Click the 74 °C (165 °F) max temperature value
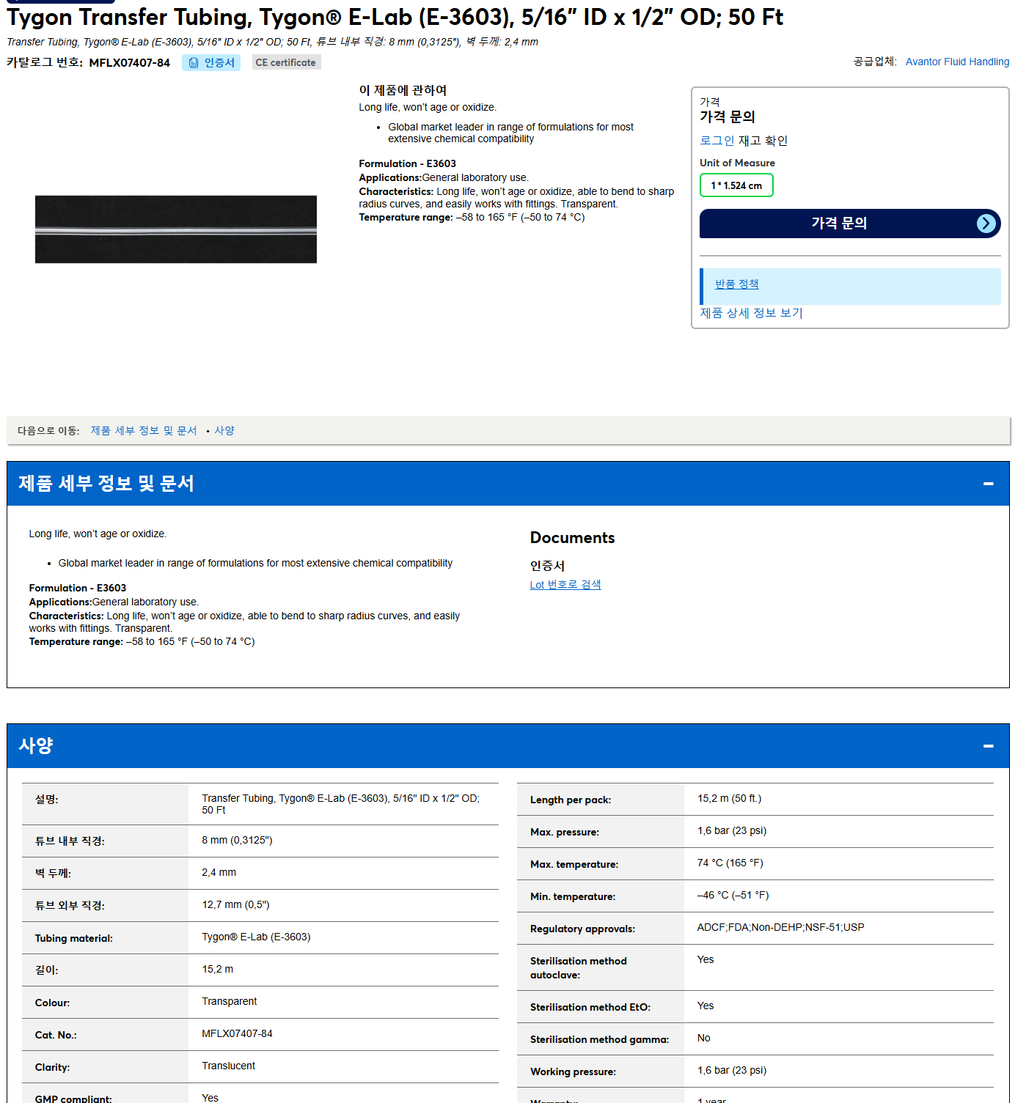The image size is (1015, 1103). pos(730,863)
